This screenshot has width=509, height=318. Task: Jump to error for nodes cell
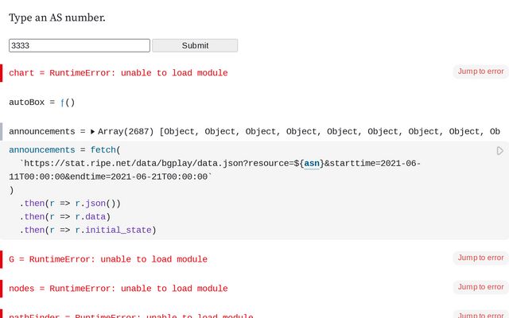coord(480,287)
